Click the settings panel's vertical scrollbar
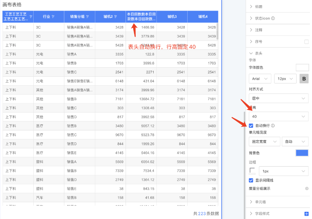This screenshot has height=219, width=312. click(245, 165)
